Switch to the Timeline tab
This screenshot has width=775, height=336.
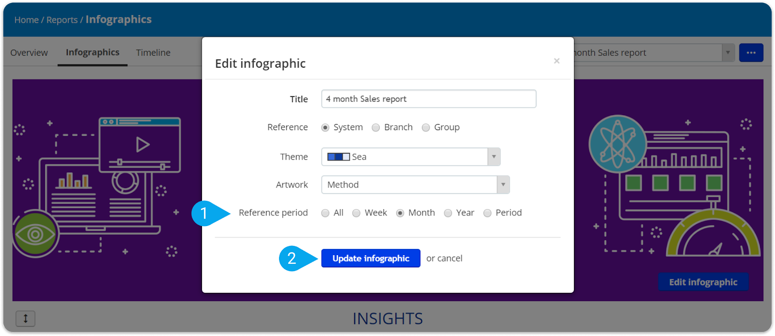tap(153, 53)
